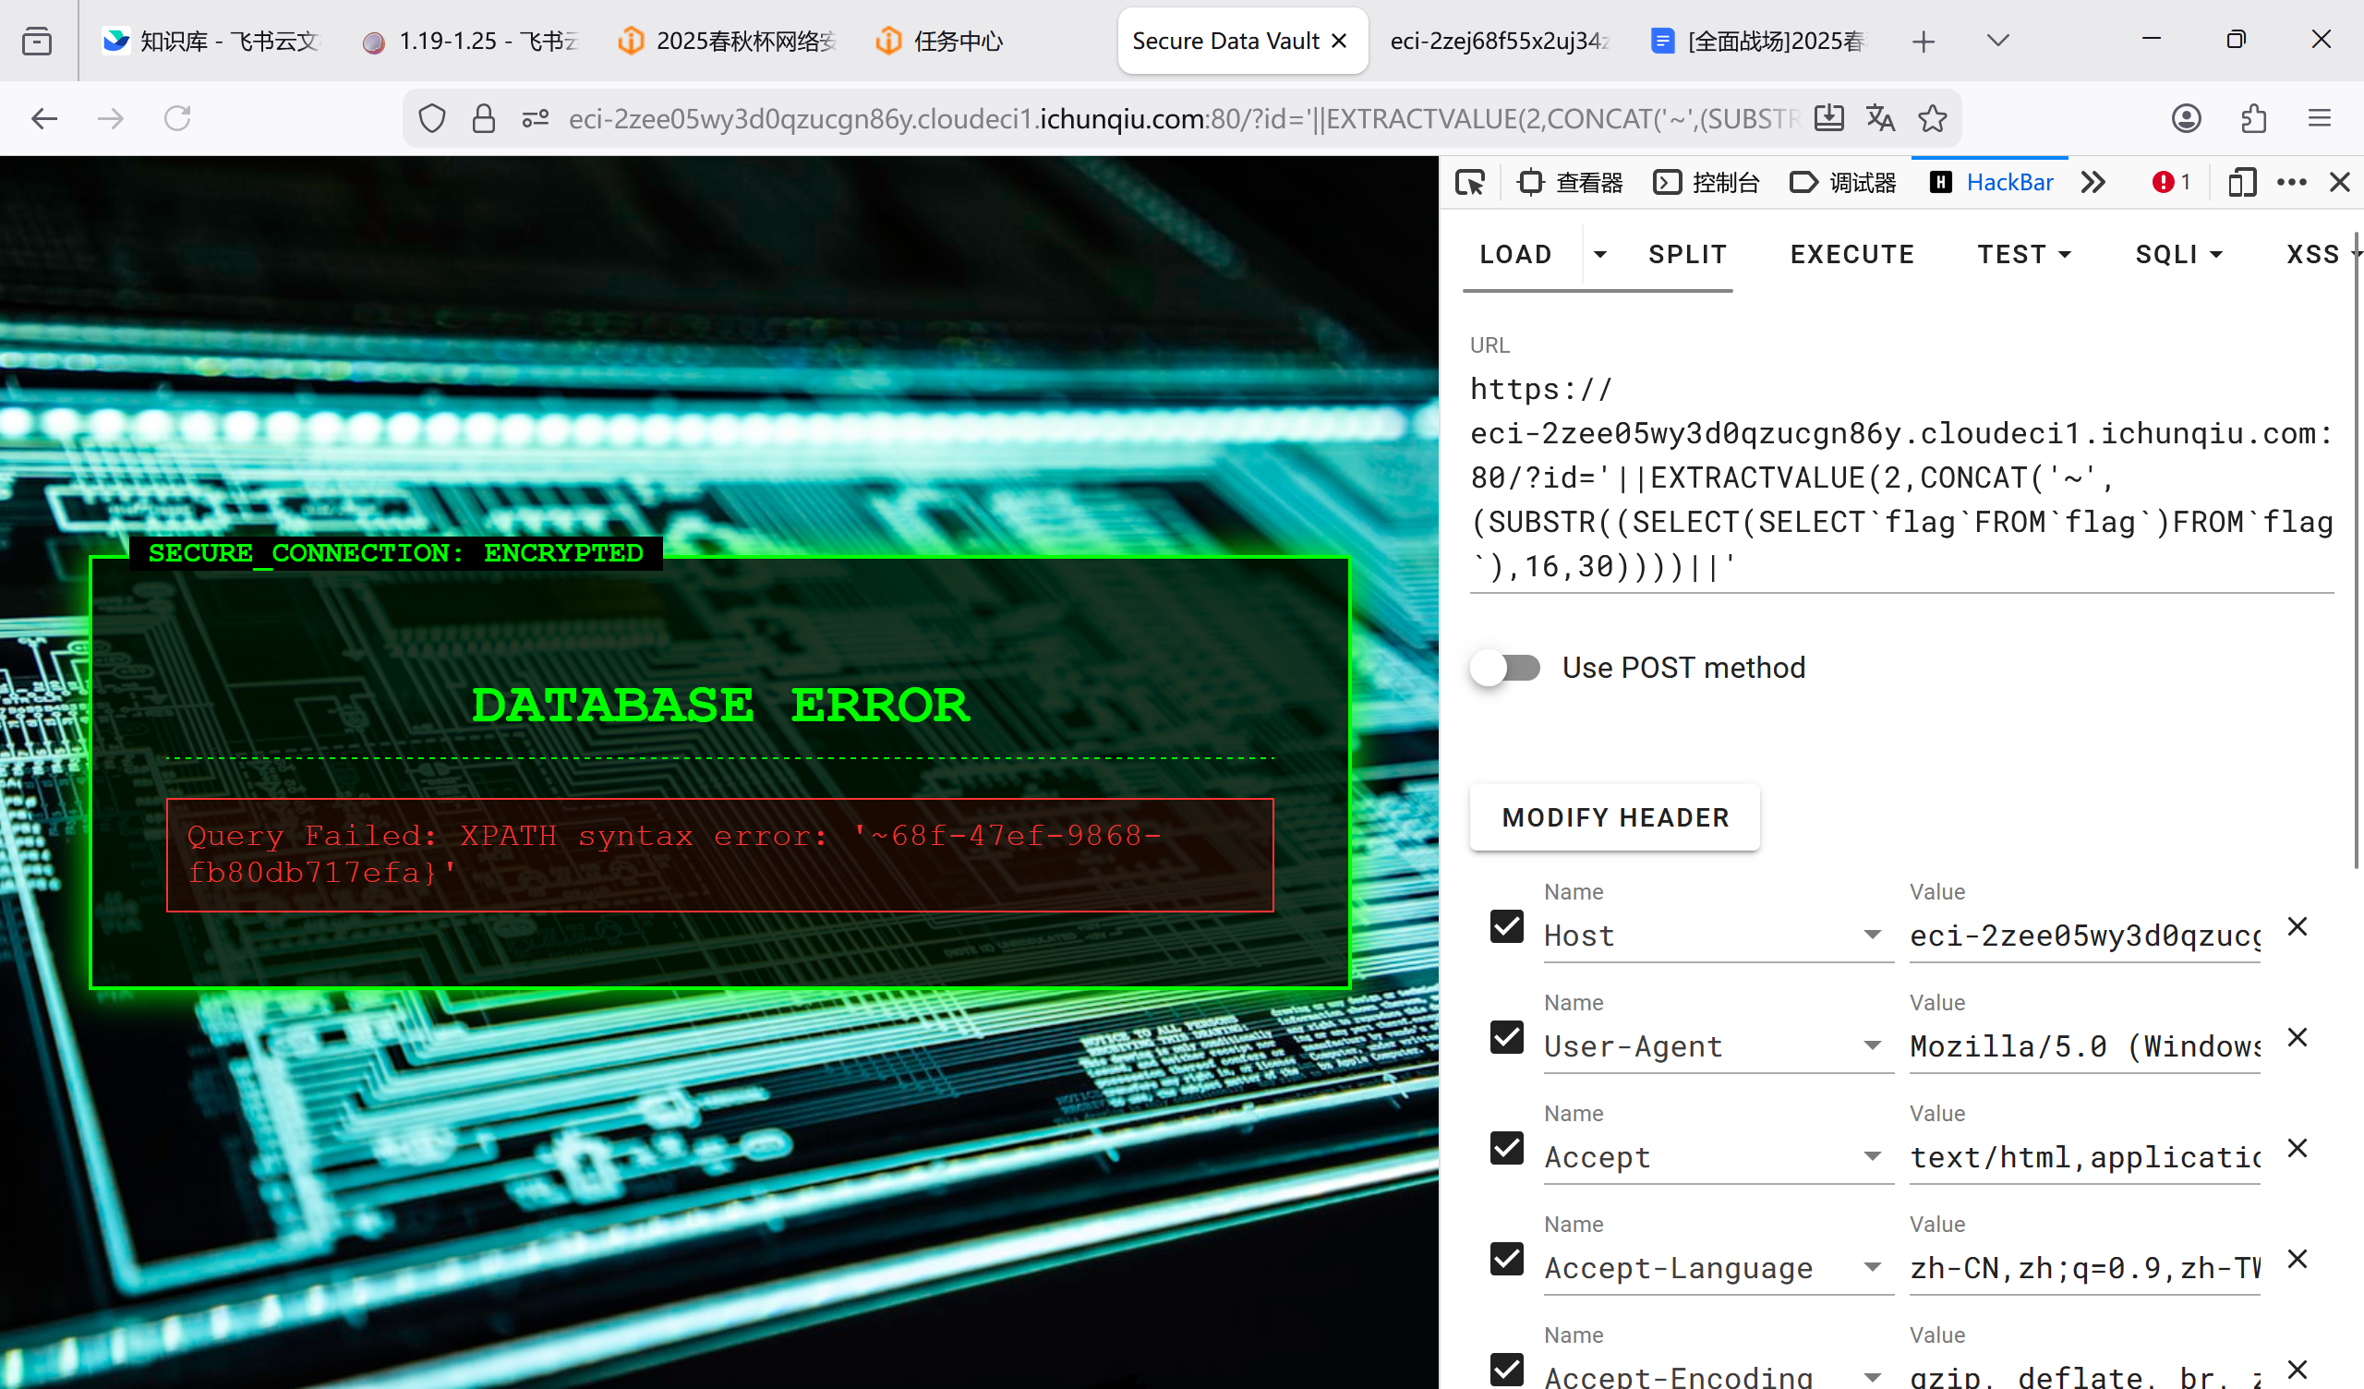Click the translate page icon
Viewport: 2364px width, 1389px height.
pyautogui.click(x=1880, y=118)
